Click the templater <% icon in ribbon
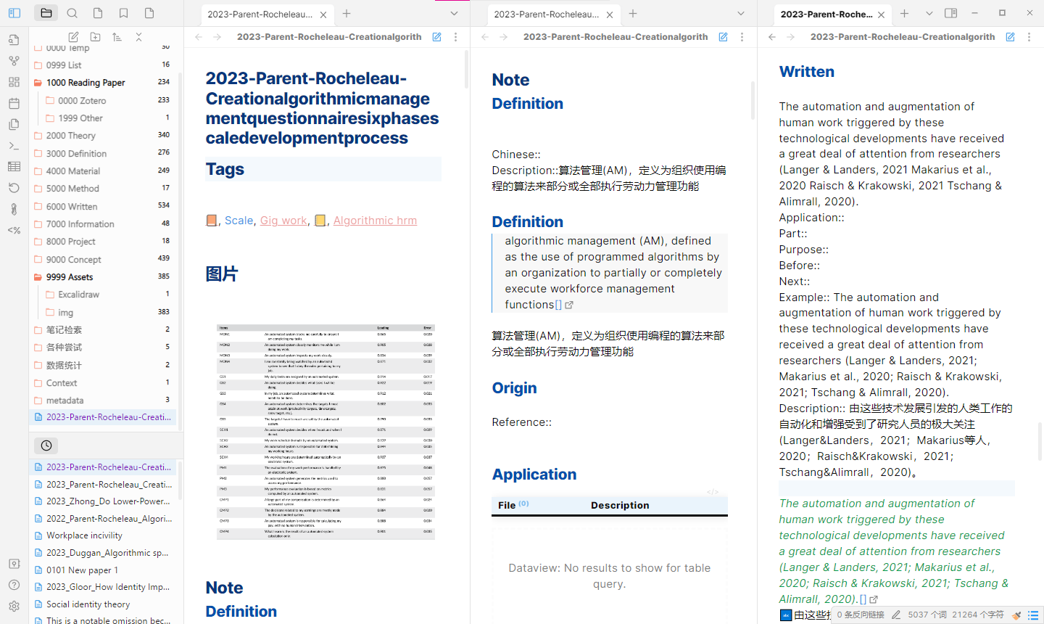 pyautogui.click(x=14, y=230)
